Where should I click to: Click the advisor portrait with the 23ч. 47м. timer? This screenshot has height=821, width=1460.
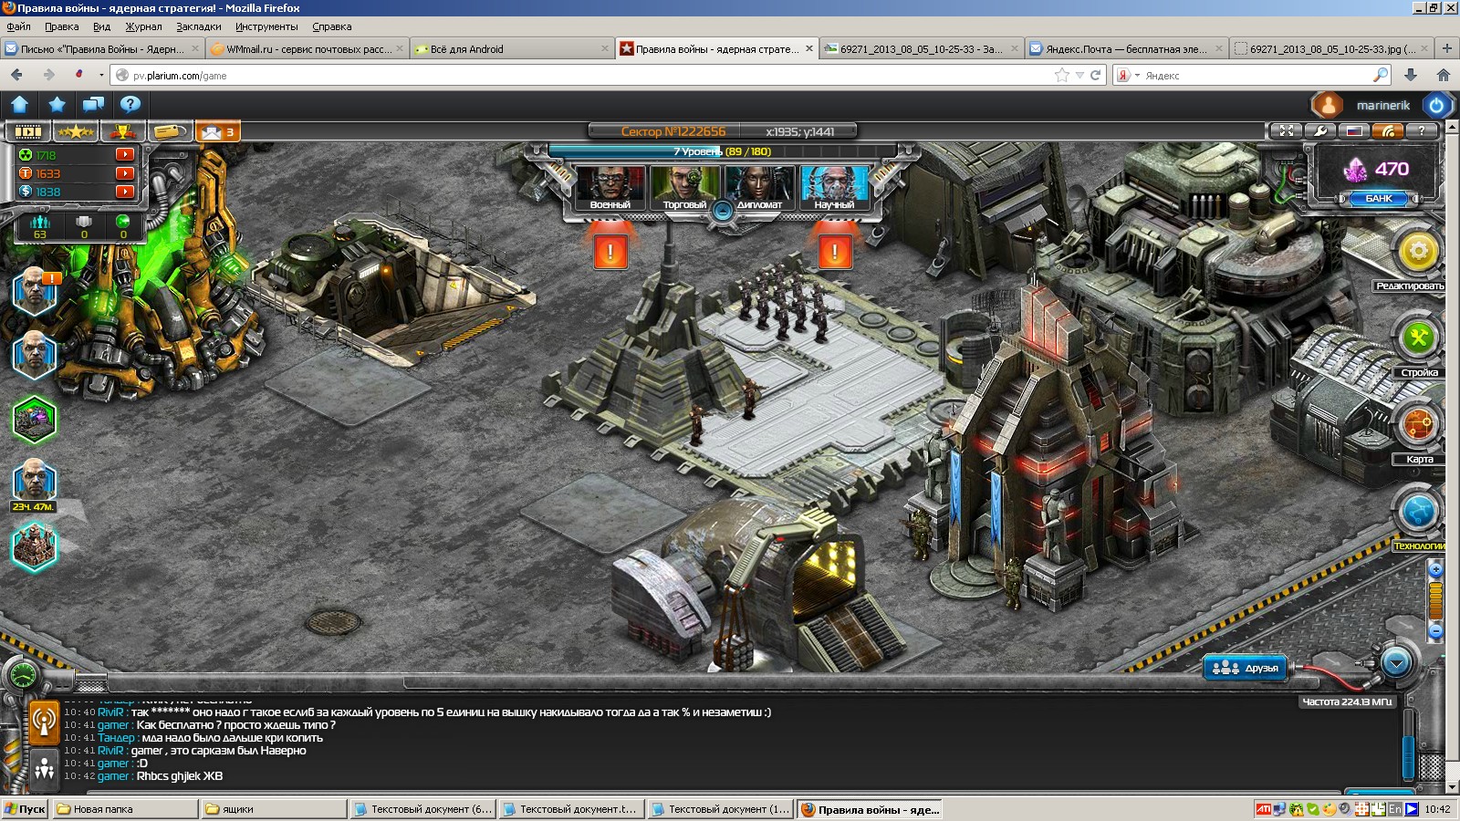[35, 484]
